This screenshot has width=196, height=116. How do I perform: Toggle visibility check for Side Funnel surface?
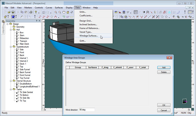tap(17, 69)
